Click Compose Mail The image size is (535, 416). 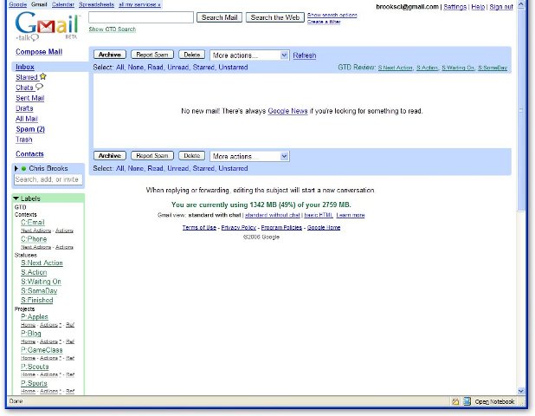tap(39, 52)
